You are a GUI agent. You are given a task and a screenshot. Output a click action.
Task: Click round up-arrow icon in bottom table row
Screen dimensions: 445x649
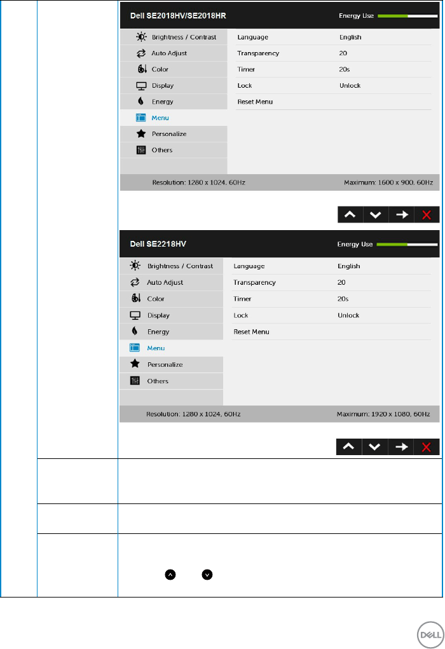(170, 575)
